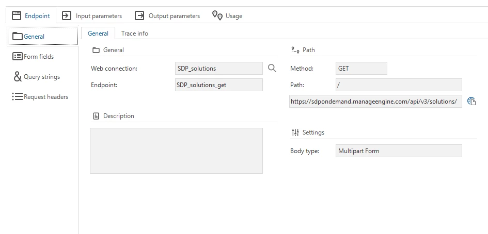The height and width of the screenshot is (234, 488).
Task: Select the Endpoint tab window icon
Action: 17,15
